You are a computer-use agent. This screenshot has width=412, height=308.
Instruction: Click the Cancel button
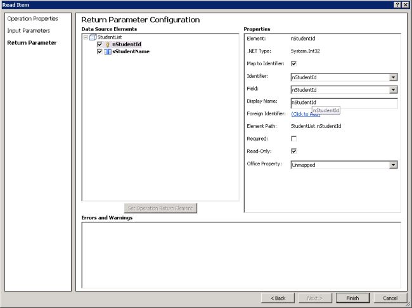(390, 298)
